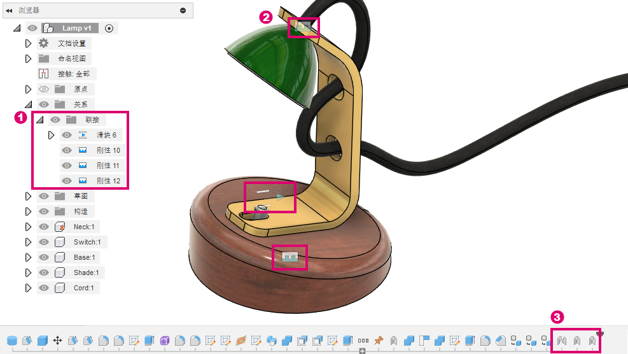
Task: Select the rectangular pattern feature in timeline
Action: pos(363,341)
